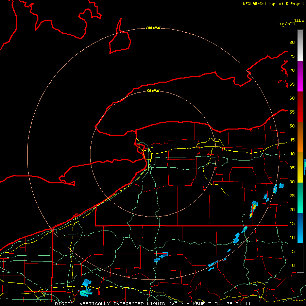The height and width of the screenshot is (306, 306).
Task: Pick the orange-brown segment of the color bar
Action: (x=300, y=137)
